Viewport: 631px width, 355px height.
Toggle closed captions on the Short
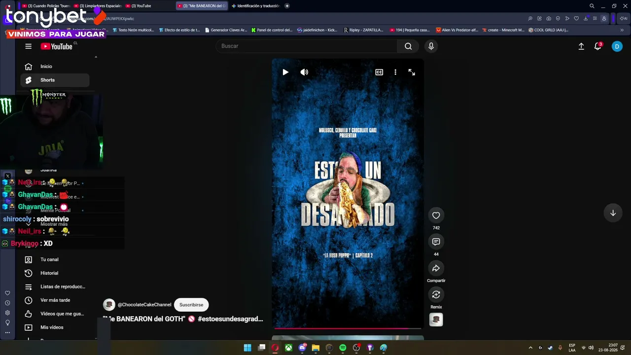pos(379,72)
